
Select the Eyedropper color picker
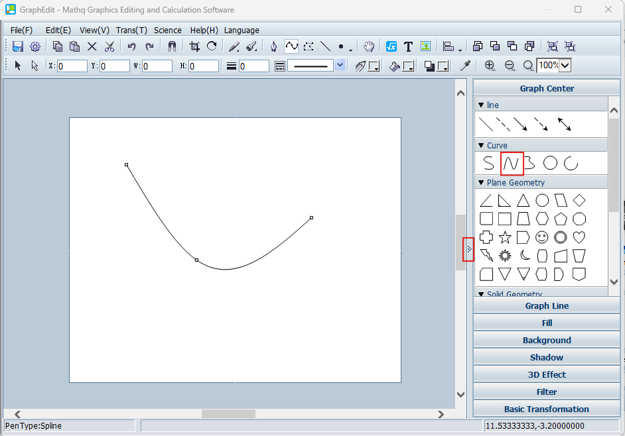465,66
